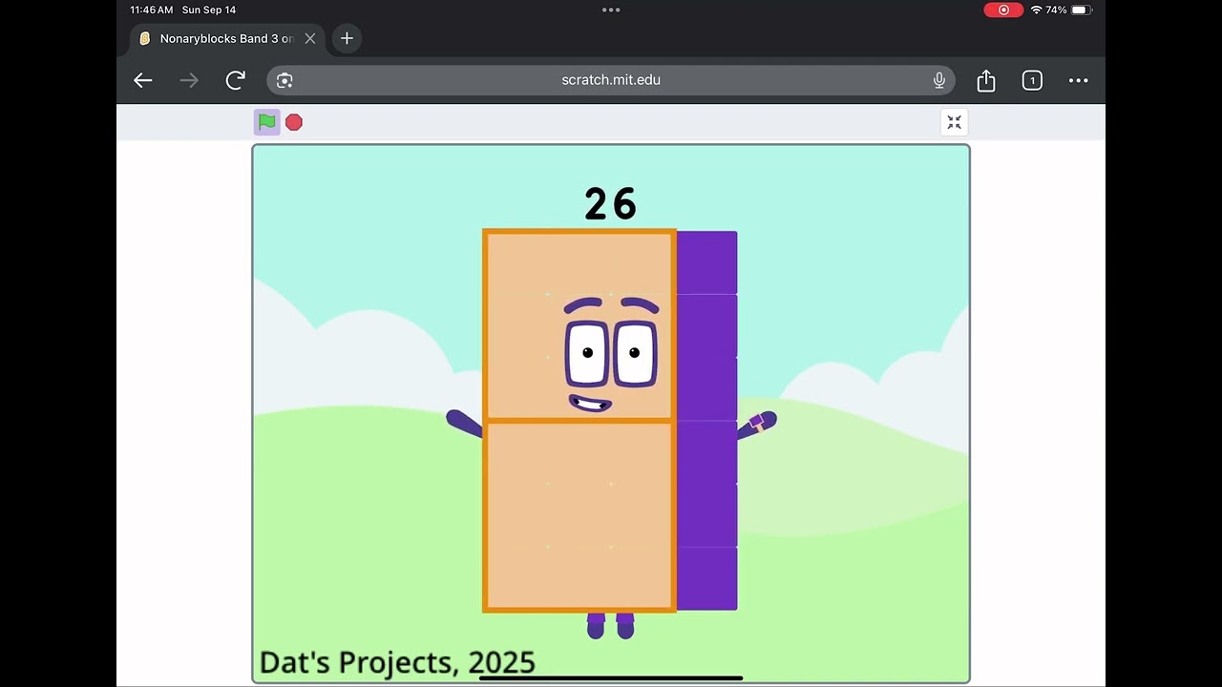Click the upper orange-bordered block
The image size is (1222, 687).
coord(579,324)
